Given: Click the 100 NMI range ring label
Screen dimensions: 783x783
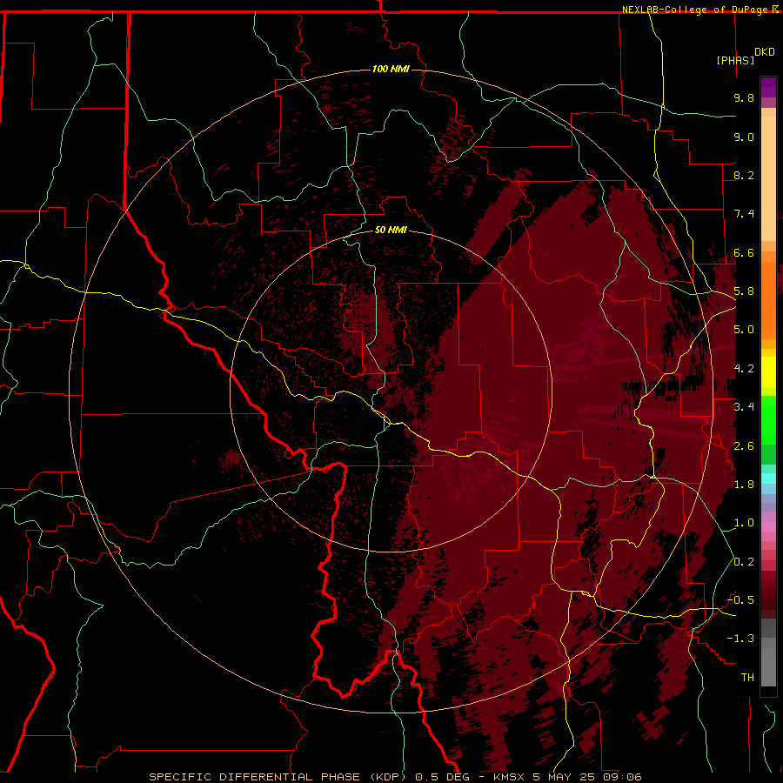Looking at the screenshot, I should pyautogui.click(x=391, y=69).
